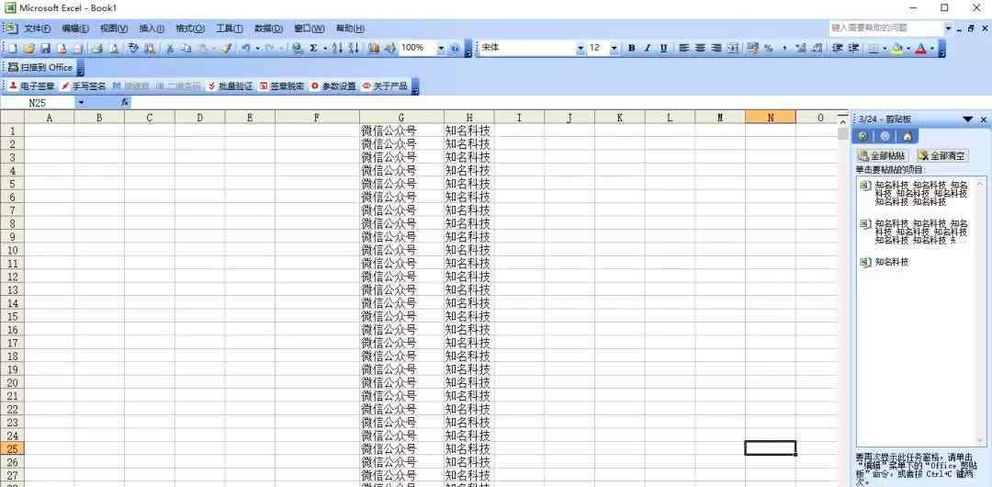Sort ascending with the A-Z icon
Screen dimensions: 992x487
[337, 48]
